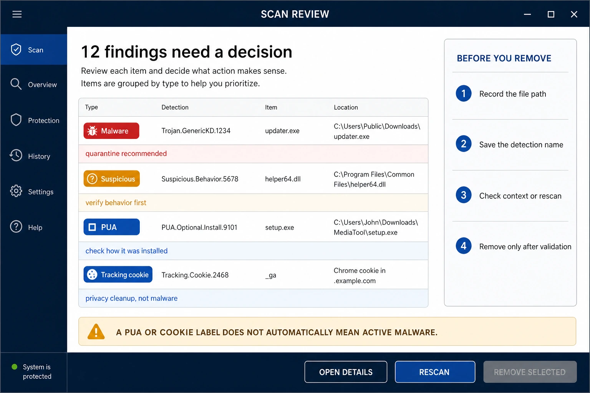Click the setup.exe item cell

(280, 228)
